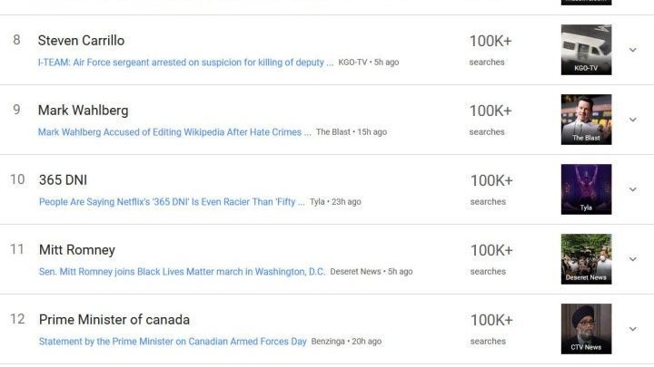The height and width of the screenshot is (367, 654).
Task: Select the 365 DNI search title
Action: [x=63, y=180]
